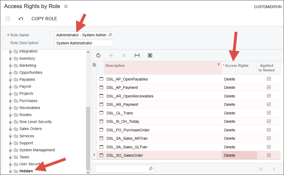Viewport: 284px width, 175px height.
Task: Click the Undo arrow icon
Action: pos(21,19)
